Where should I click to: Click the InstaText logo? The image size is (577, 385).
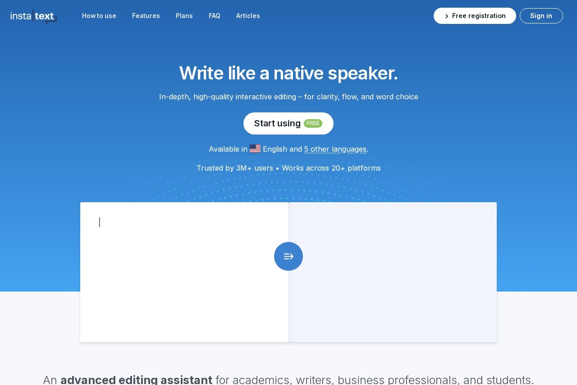pos(34,17)
